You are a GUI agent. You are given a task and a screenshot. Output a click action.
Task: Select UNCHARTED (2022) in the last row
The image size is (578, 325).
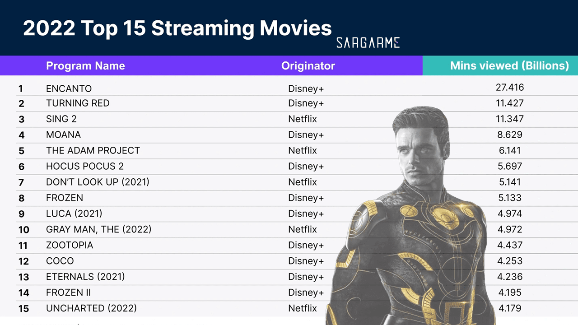coord(91,308)
